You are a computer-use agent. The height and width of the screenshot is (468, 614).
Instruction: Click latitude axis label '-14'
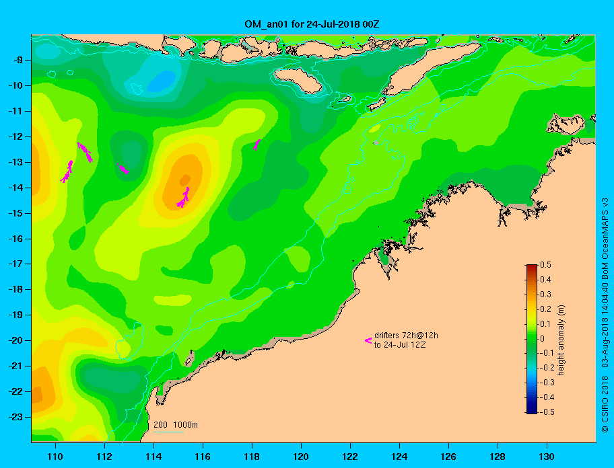click(16, 188)
